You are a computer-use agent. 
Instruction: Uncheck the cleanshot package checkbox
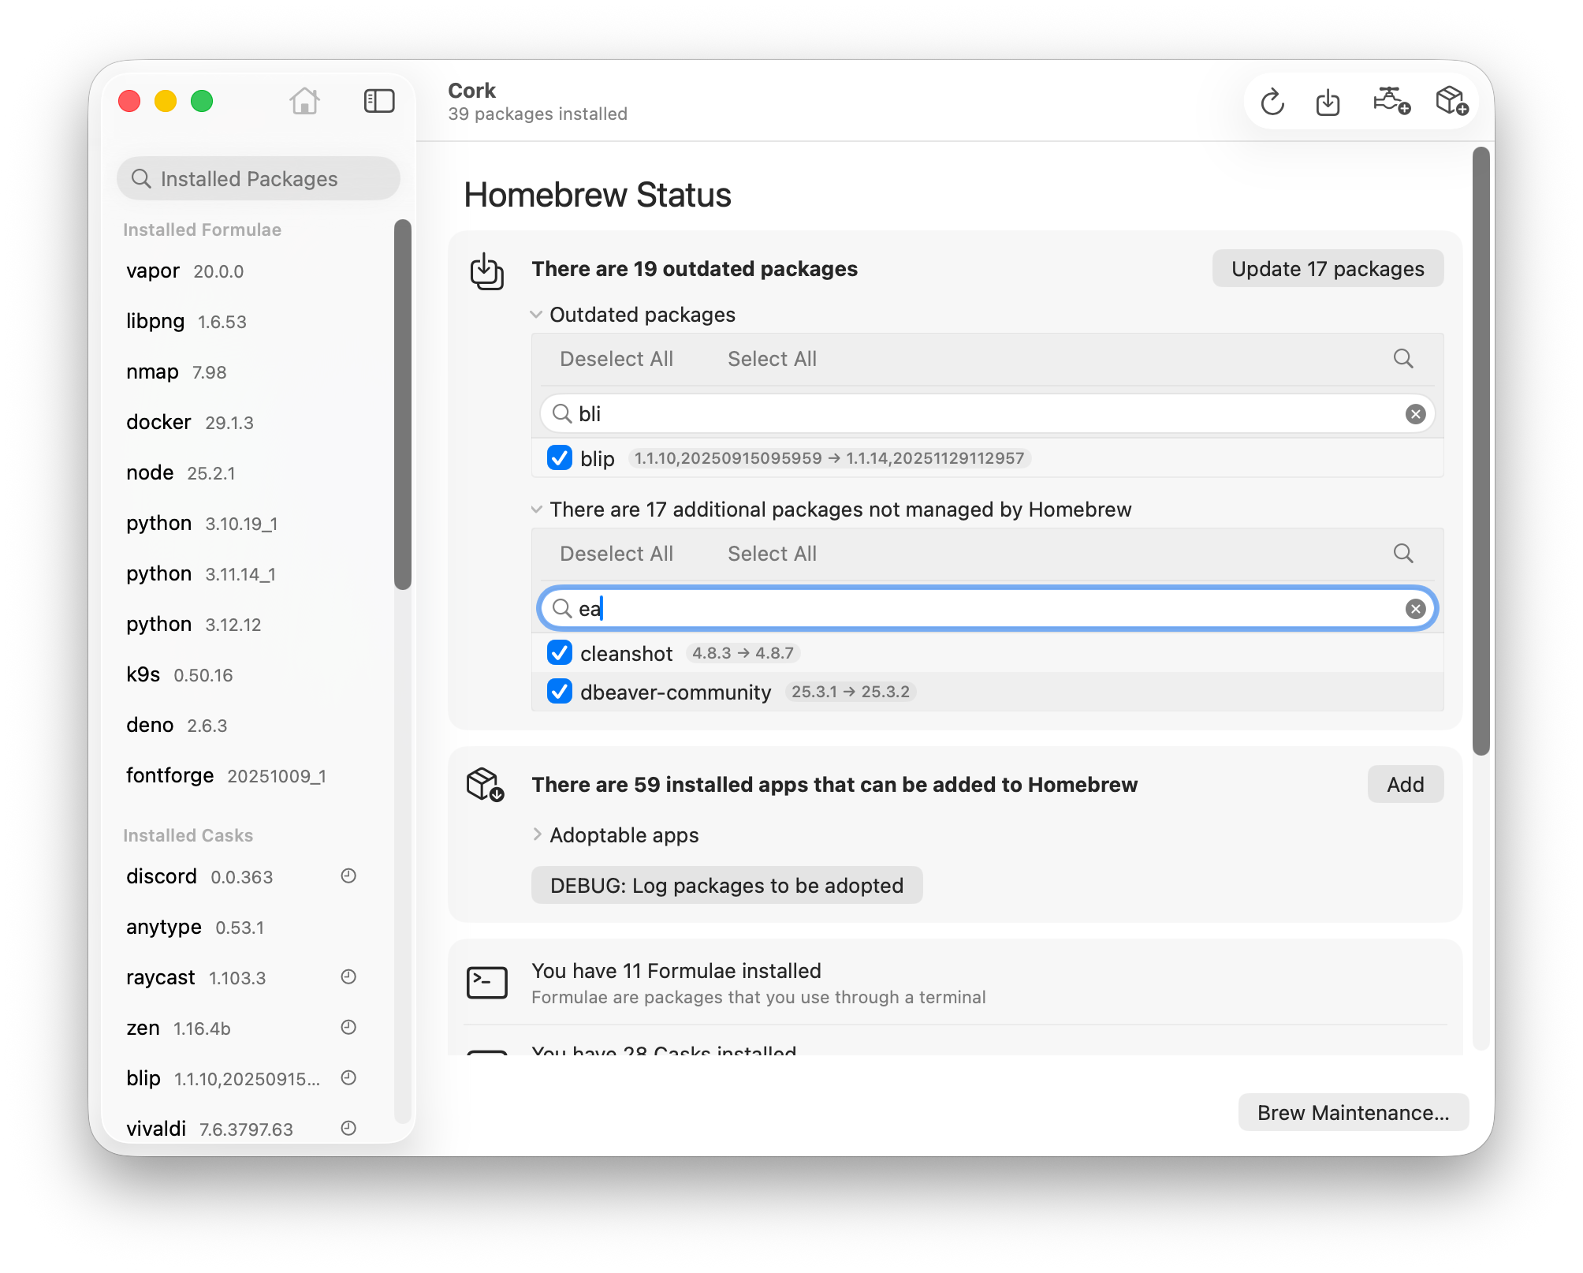coord(560,653)
